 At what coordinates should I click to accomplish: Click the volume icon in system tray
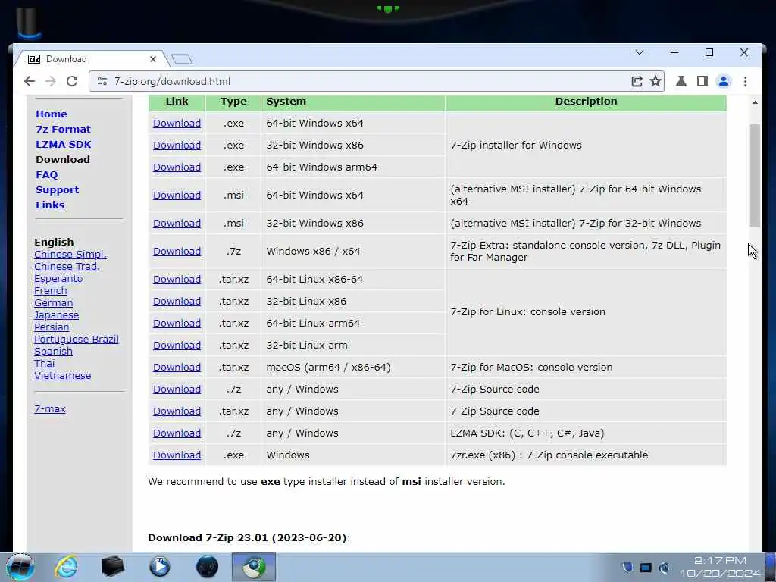pos(664,567)
